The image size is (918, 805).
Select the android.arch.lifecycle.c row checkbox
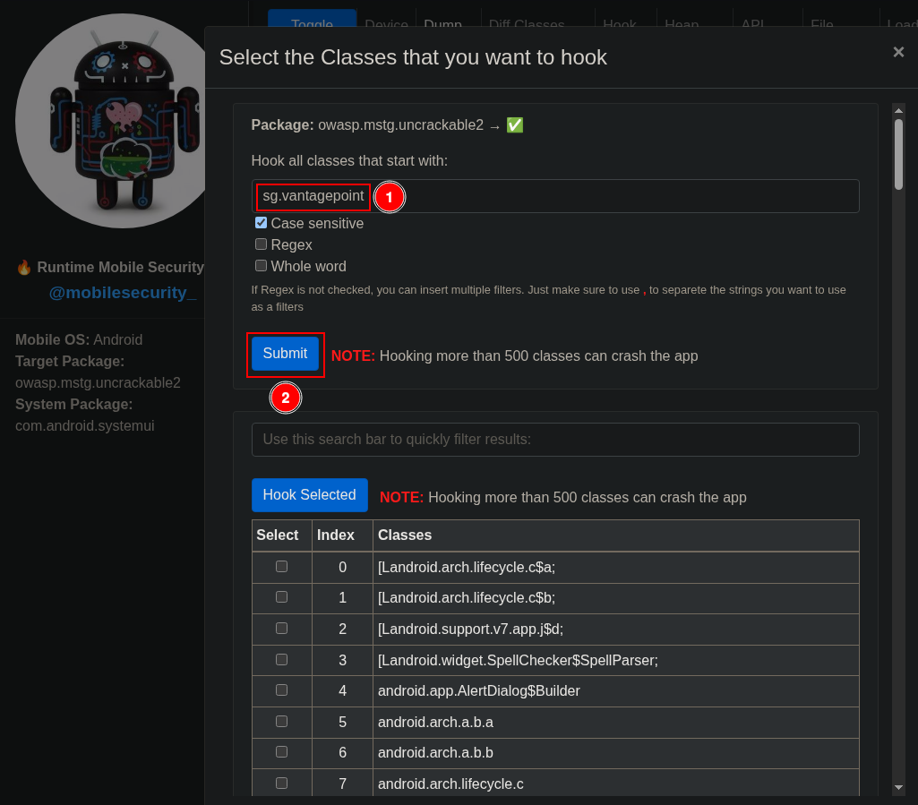tap(281, 783)
